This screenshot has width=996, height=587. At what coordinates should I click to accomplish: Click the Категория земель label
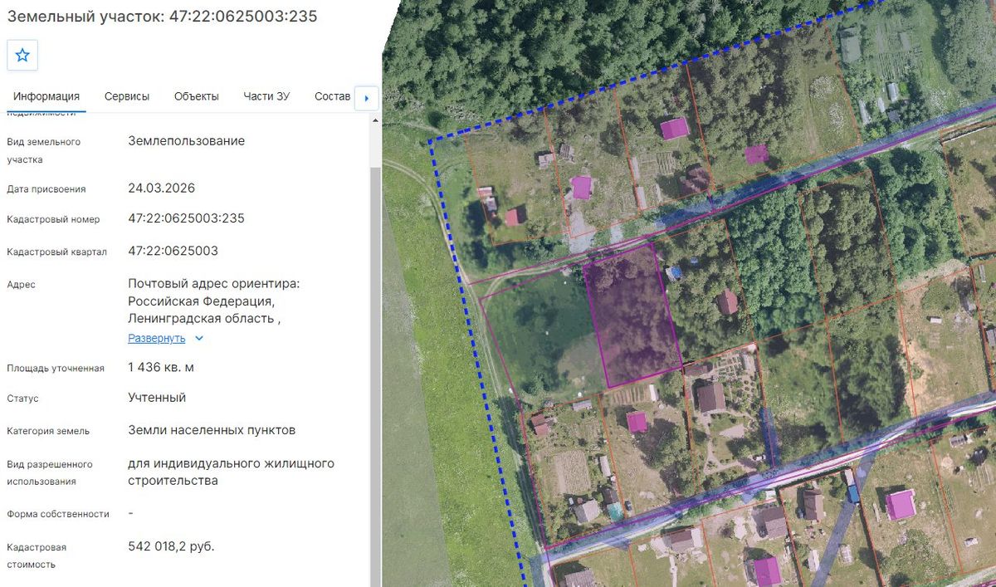pyautogui.click(x=48, y=431)
